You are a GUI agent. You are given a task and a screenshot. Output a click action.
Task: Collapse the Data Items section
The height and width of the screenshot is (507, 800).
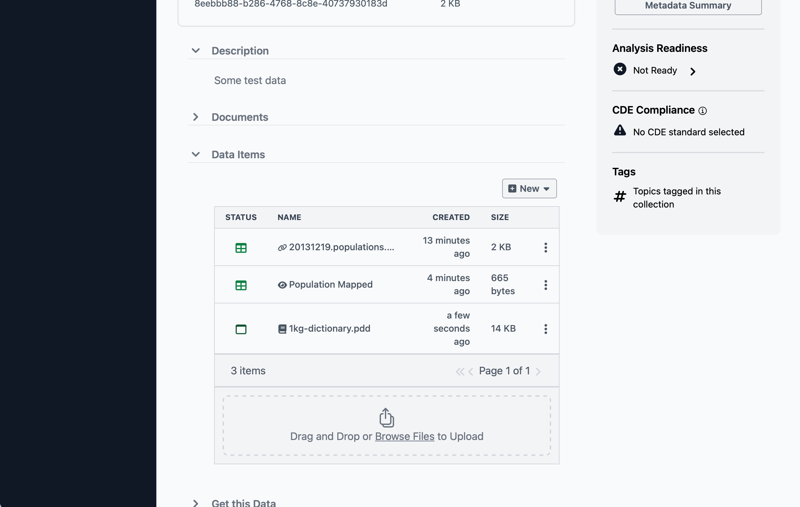196,154
